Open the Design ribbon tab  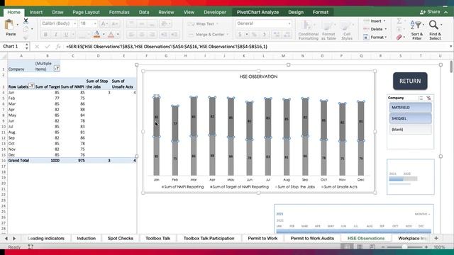296,12
